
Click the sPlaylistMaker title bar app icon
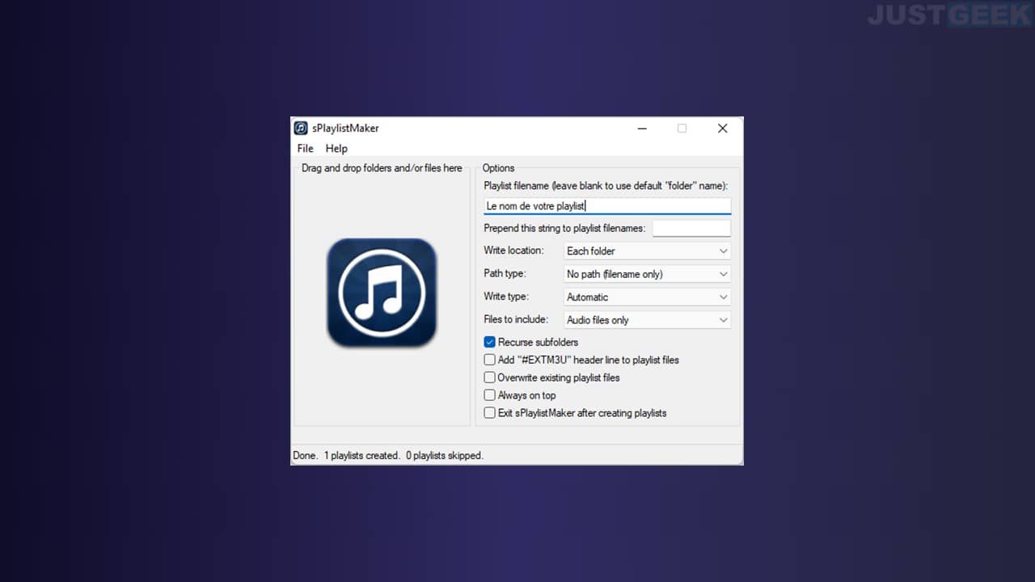pyautogui.click(x=301, y=128)
